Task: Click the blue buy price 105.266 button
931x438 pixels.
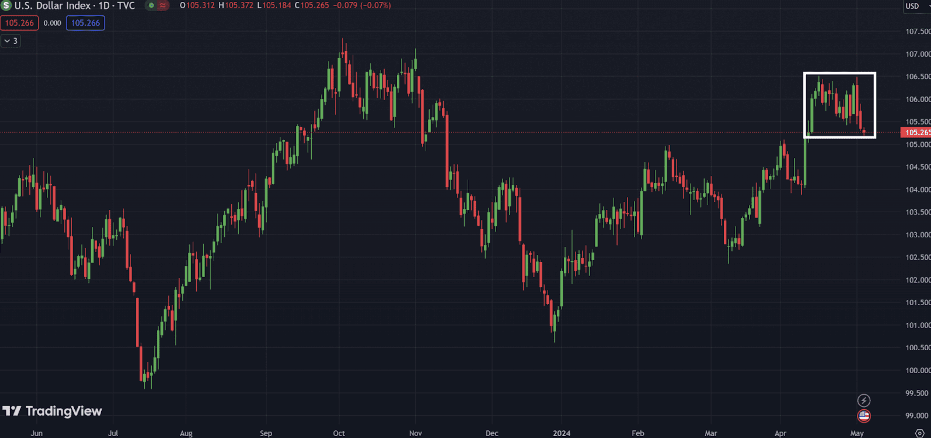Action: (85, 23)
